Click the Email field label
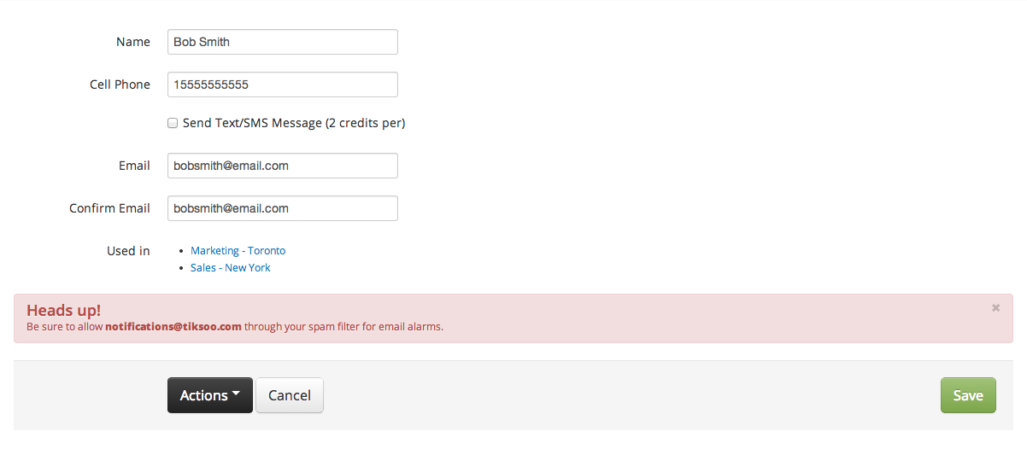 pyautogui.click(x=134, y=166)
